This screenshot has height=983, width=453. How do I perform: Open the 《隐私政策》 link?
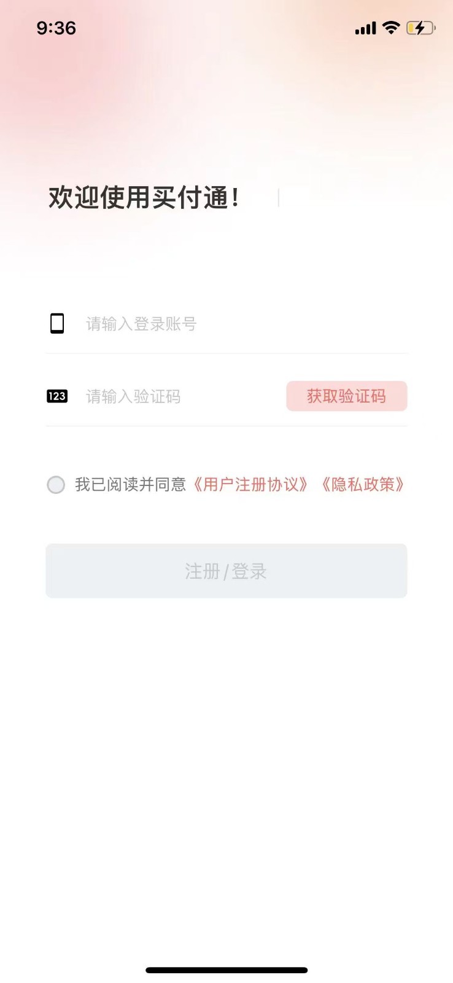pyautogui.click(x=363, y=485)
